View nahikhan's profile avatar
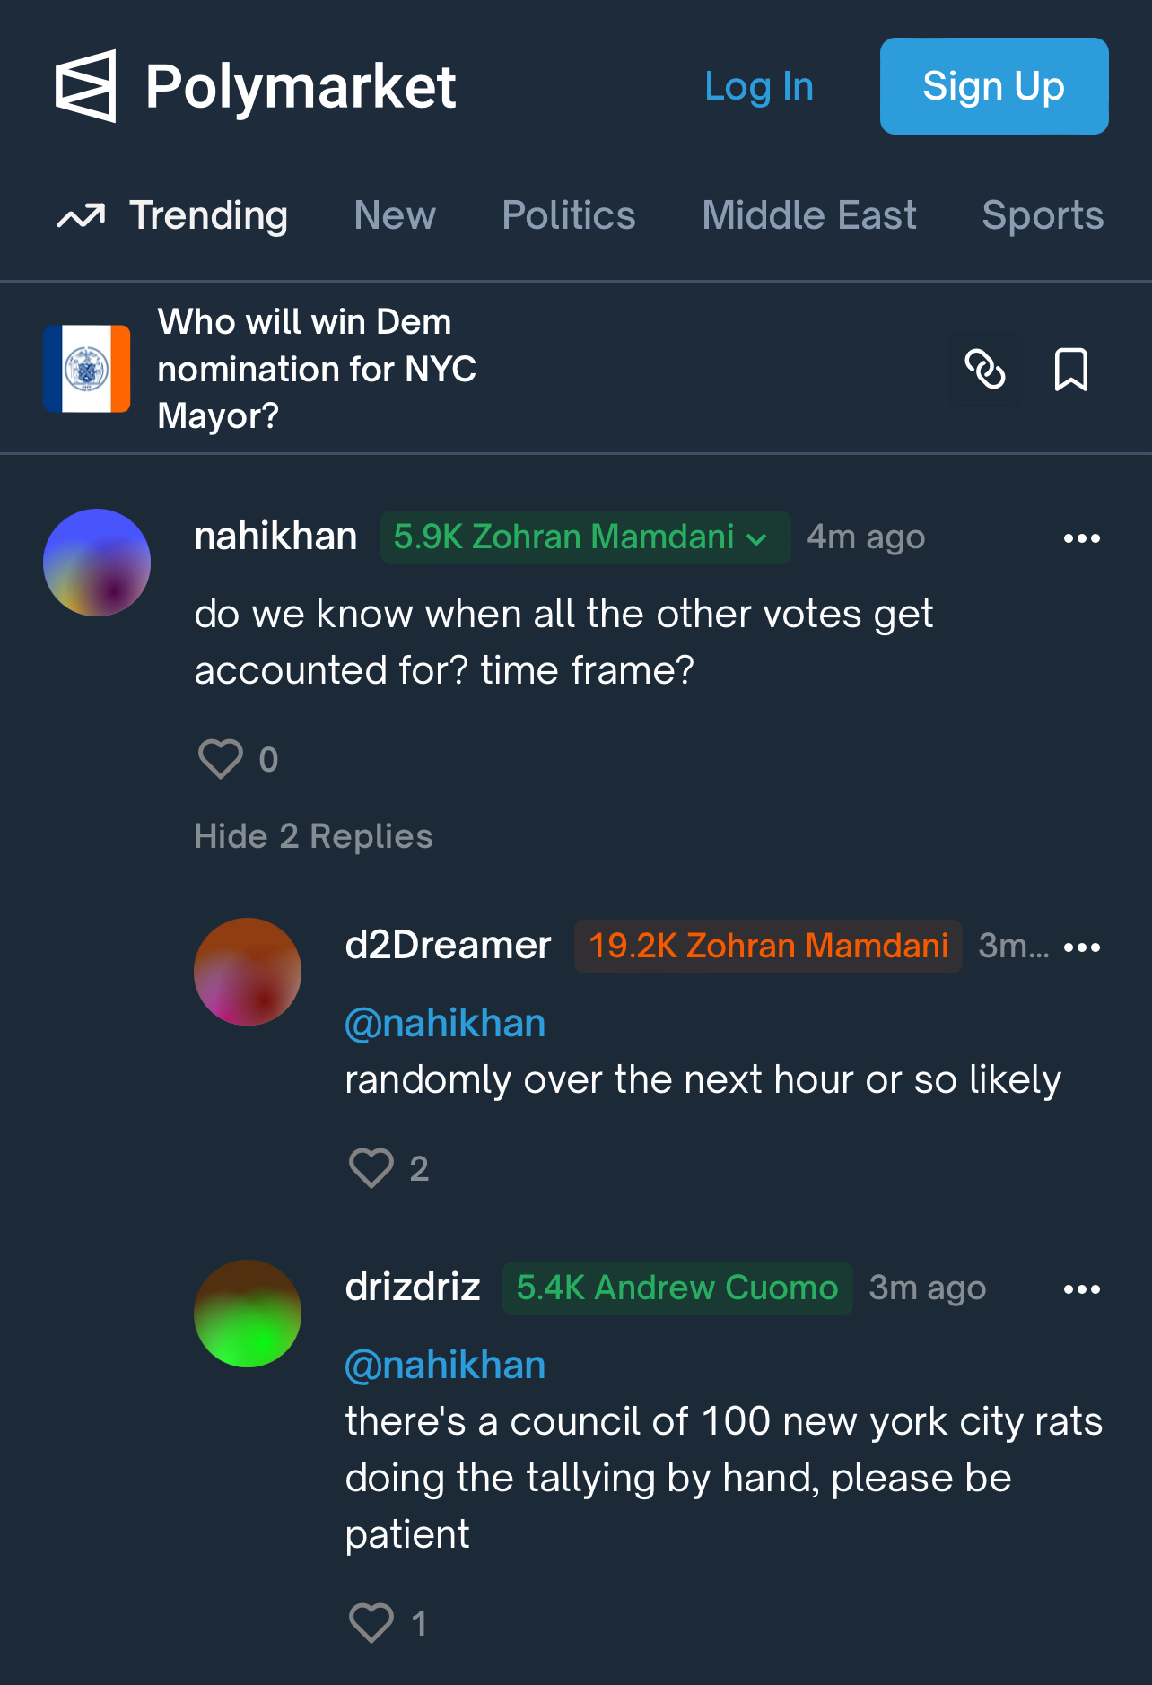The image size is (1152, 1685). [x=97, y=563]
